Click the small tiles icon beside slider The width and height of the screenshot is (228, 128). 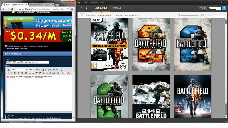179,15
